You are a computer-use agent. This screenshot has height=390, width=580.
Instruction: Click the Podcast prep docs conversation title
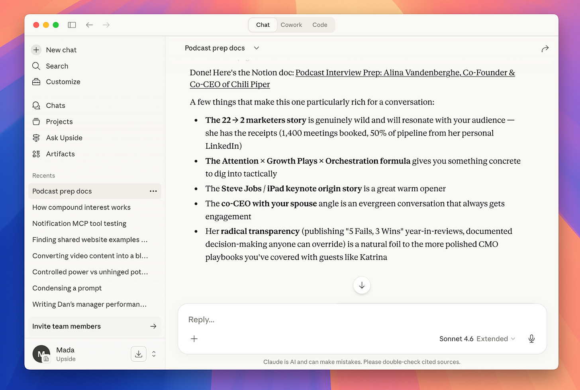(215, 48)
